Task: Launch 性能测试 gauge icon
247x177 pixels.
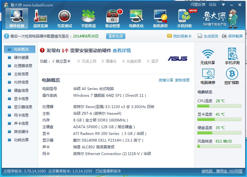Action: pyautogui.click(x=65, y=18)
